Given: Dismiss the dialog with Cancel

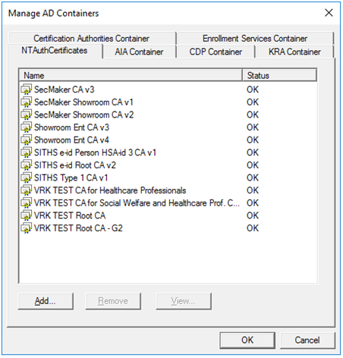Looking at the screenshot, I should 307,340.
